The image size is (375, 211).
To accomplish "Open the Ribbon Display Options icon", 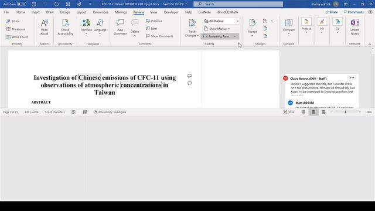I will click(x=346, y=4).
